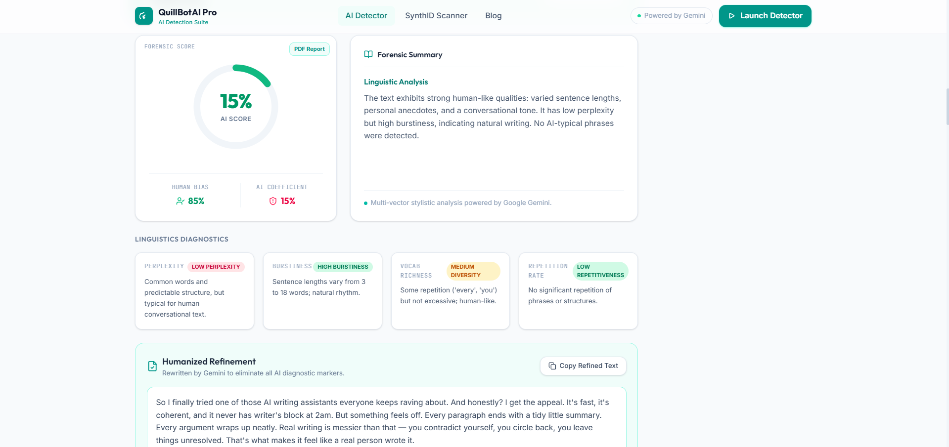
Task: Click the copy icon in Copy Refined Text
Action: click(552, 366)
